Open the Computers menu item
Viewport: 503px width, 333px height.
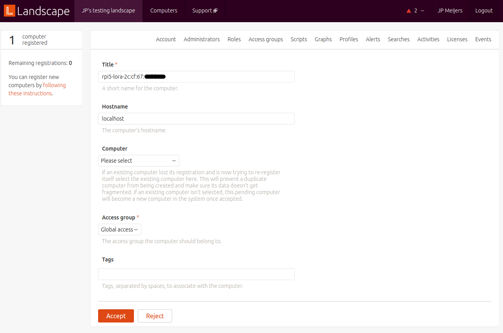tap(164, 11)
